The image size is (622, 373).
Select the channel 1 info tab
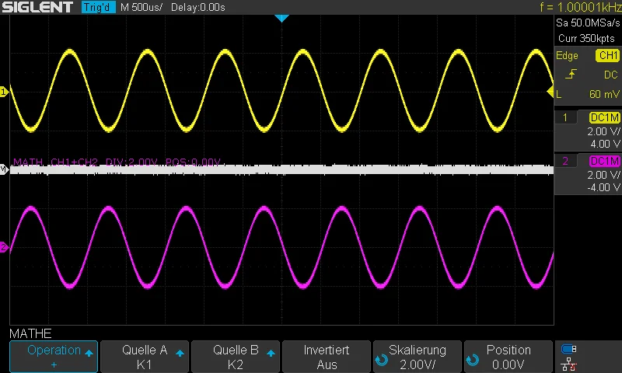click(569, 117)
